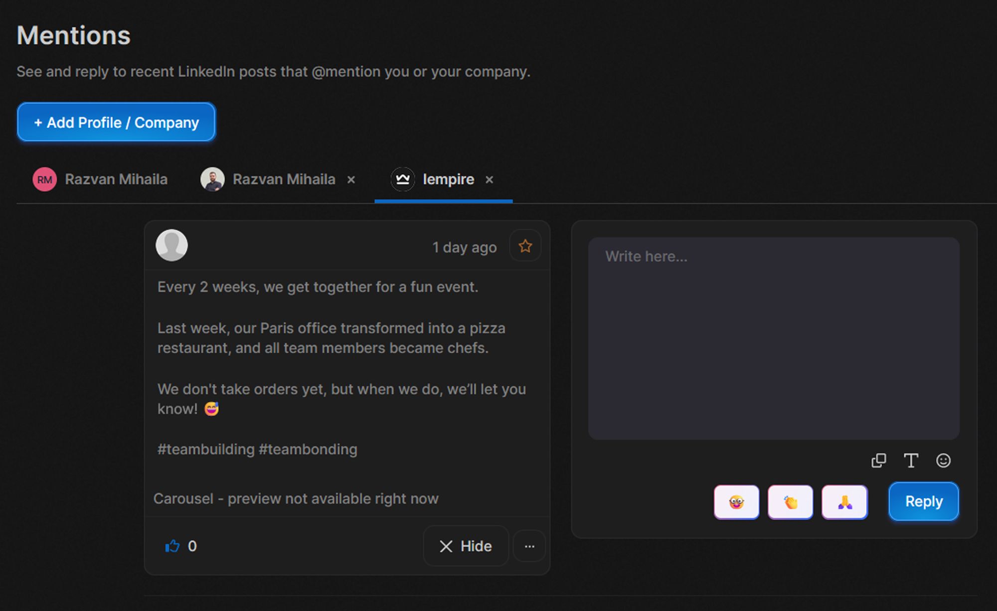Image resolution: width=997 pixels, height=611 pixels.
Task: Click the Add Profile / Company button
Action: pos(116,122)
